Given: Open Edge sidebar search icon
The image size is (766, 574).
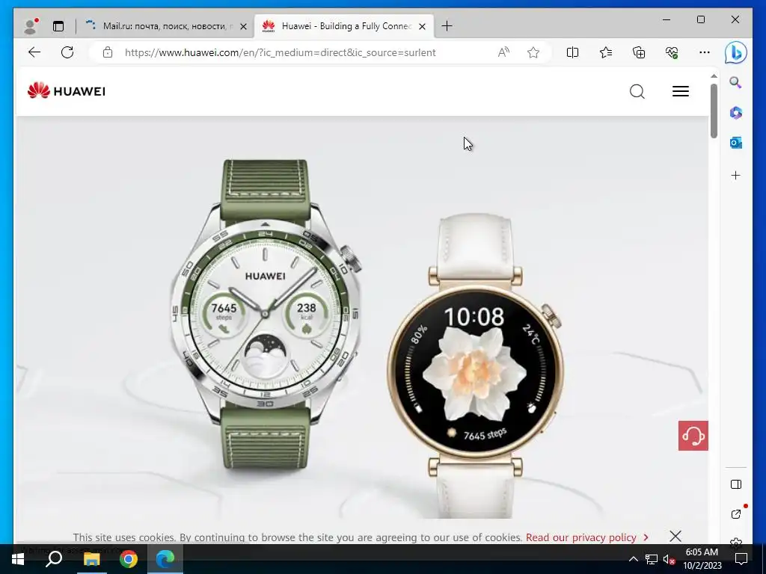Looking at the screenshot, I should [736, 82].
